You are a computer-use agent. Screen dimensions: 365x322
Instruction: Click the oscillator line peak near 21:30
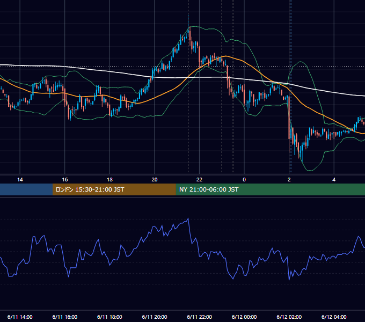188,218
